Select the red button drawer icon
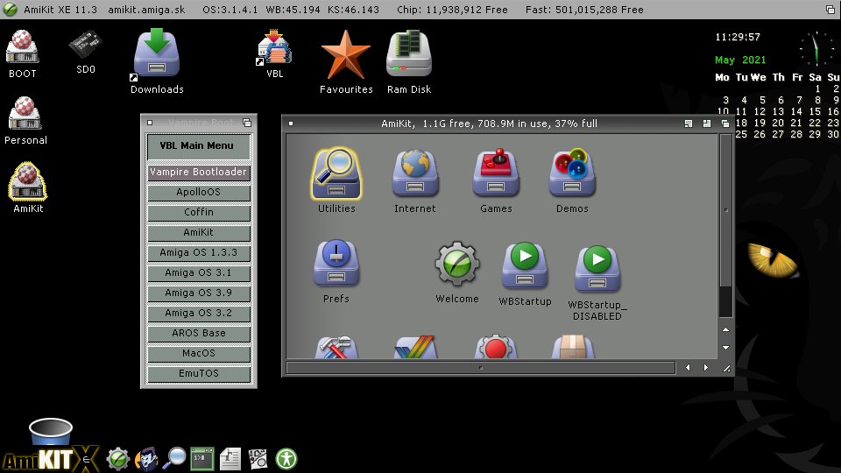The height and width of the screenshot is (473, 841). click(496, 347)
